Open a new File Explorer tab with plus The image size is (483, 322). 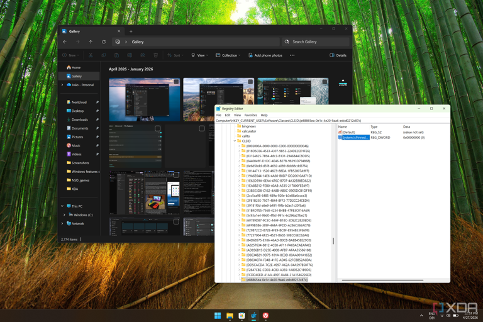[x=131, y=31]
